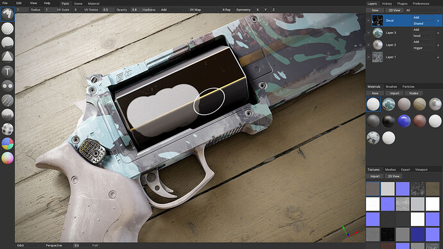Image resolution: width=443 pixels, height=249 pixels.
Task: Select the Fill tool half-sphere icon
Action: pos(7,42)
